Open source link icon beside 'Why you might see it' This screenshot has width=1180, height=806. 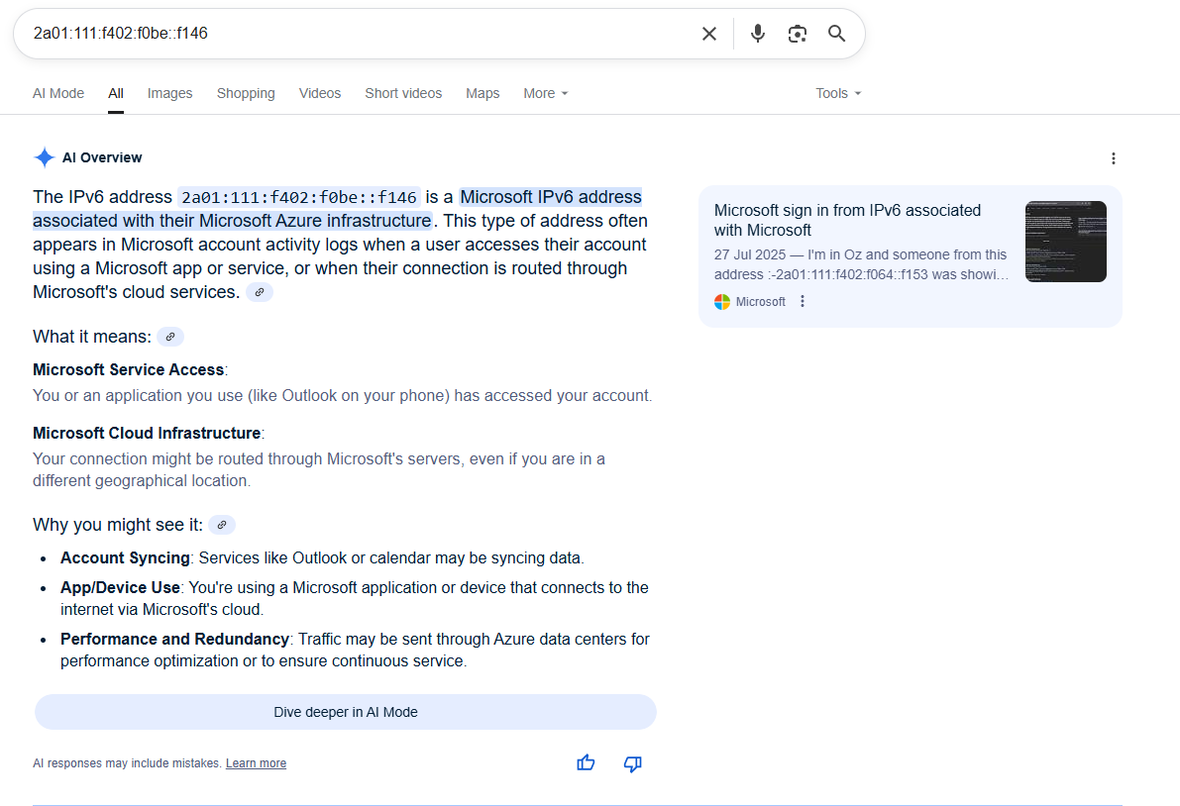(x=222, y=525)
